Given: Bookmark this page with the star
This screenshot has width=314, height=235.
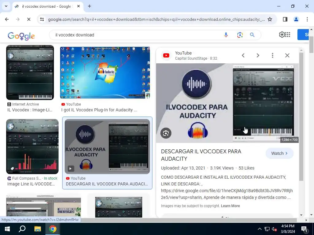Looking at the screenshot, I should click(270, 19).
